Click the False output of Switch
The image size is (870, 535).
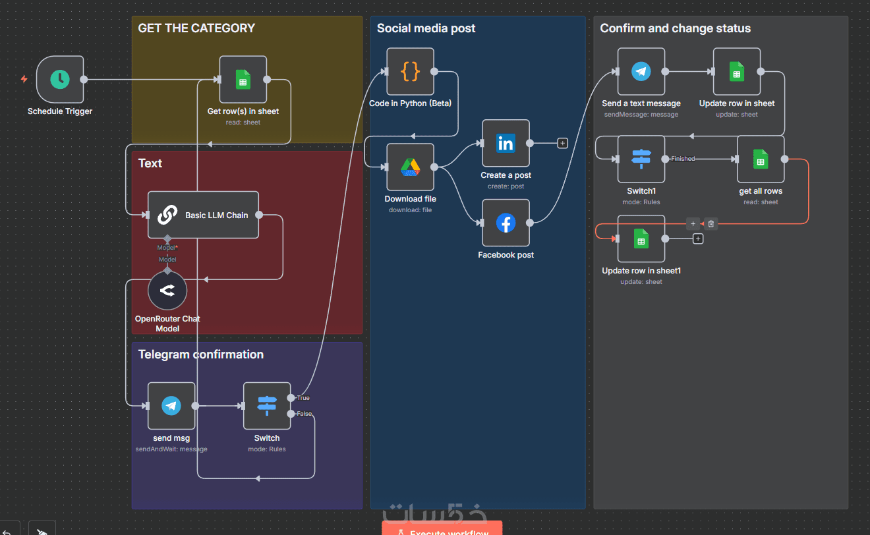pyautogui.click(x=291, y=414)
